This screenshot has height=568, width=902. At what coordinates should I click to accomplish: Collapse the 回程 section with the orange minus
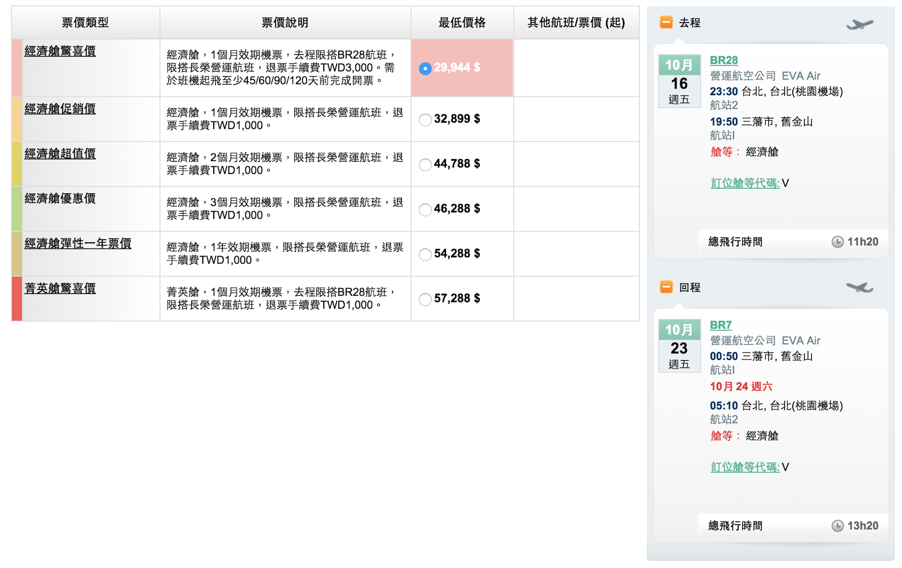click(x=666, y=287)
